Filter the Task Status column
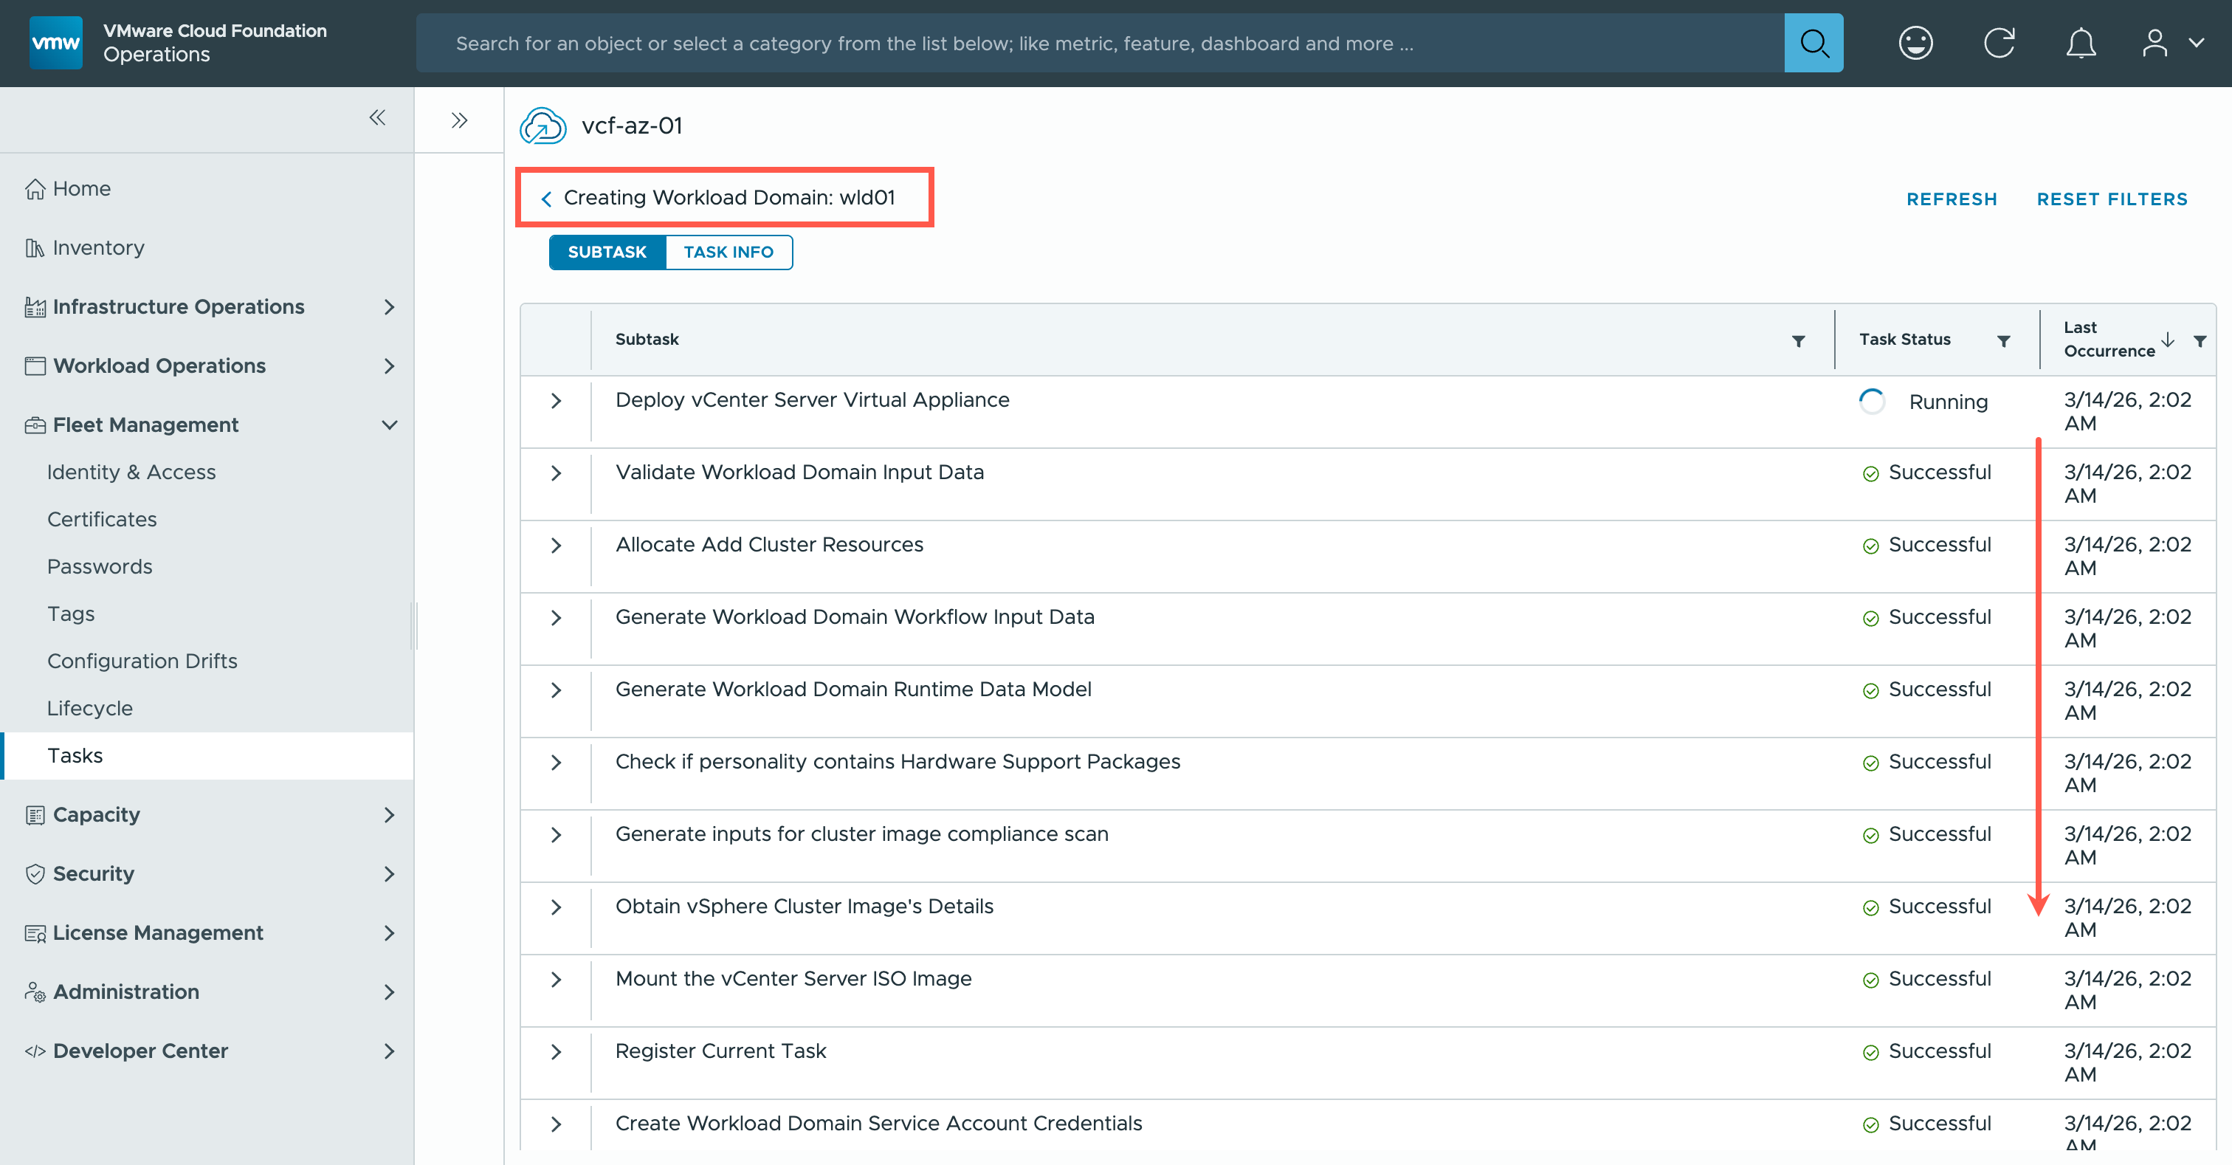This screenshot has width=2232, height=1165. pos(2003,340)
